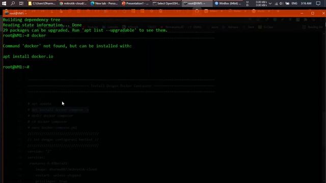326x183 pixels.
Task: Click "Command 'docker' not found" message
Action: pyautogui.click(x=67, y=46)
